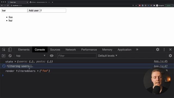Switch to the Performance tab

point(89,50)
